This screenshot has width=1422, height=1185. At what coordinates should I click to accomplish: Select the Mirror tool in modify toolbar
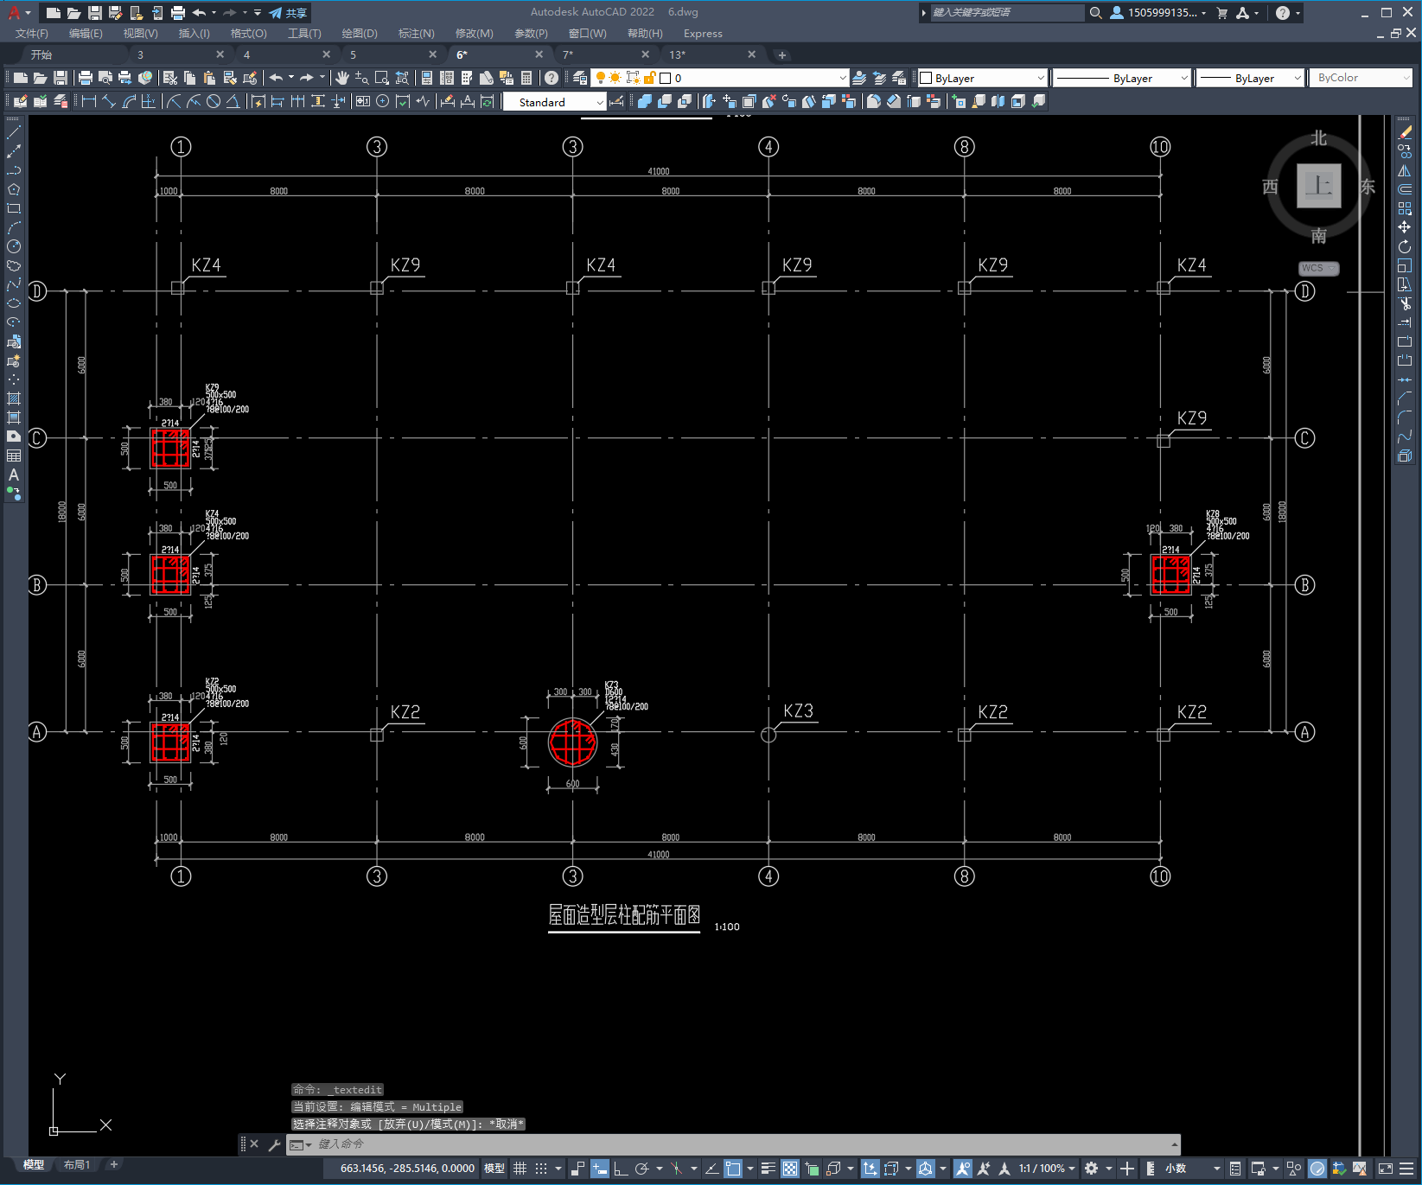click(1405, 170)
